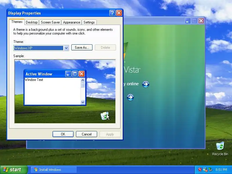Click the safely remove hardware tray icon

coord(210,170)
